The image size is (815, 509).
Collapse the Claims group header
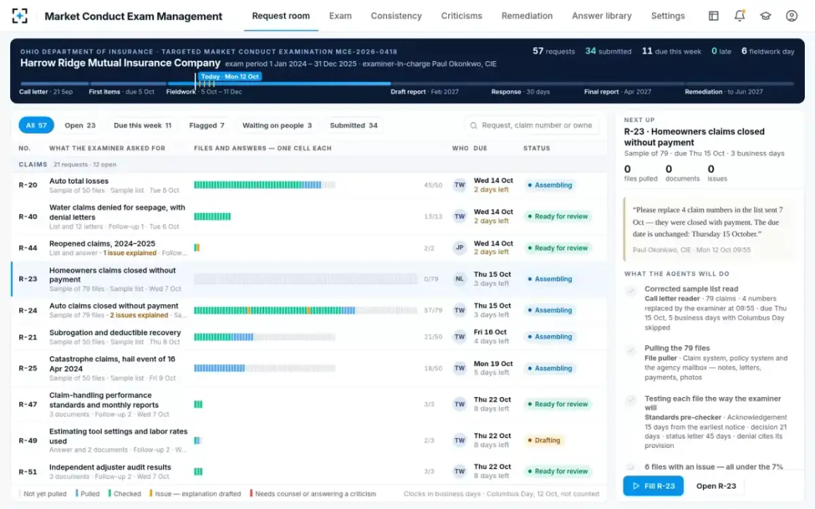[x=309, y=164]
